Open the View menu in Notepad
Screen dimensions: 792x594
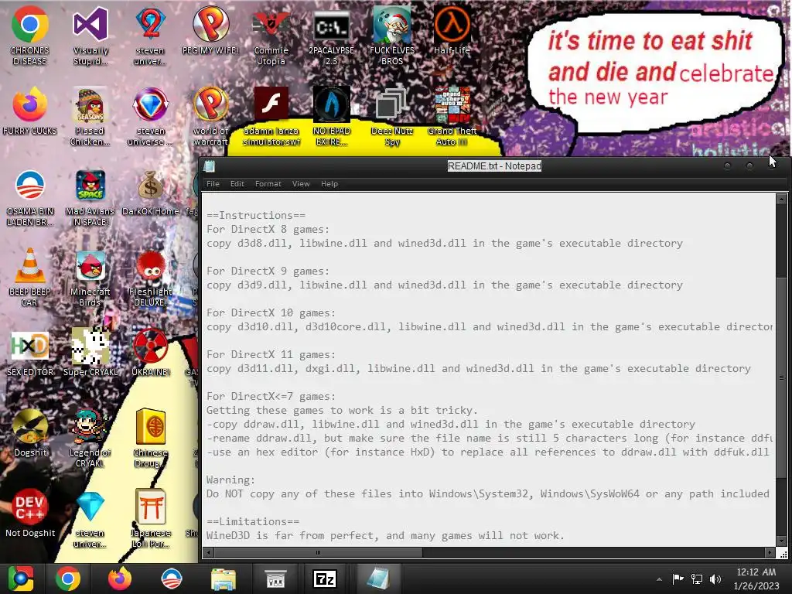tap(301, 184)
